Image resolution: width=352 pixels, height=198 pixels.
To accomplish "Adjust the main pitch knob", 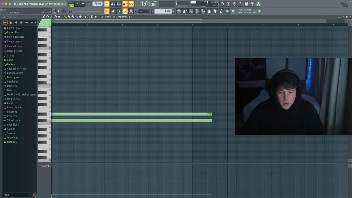I will click(64, 11).
